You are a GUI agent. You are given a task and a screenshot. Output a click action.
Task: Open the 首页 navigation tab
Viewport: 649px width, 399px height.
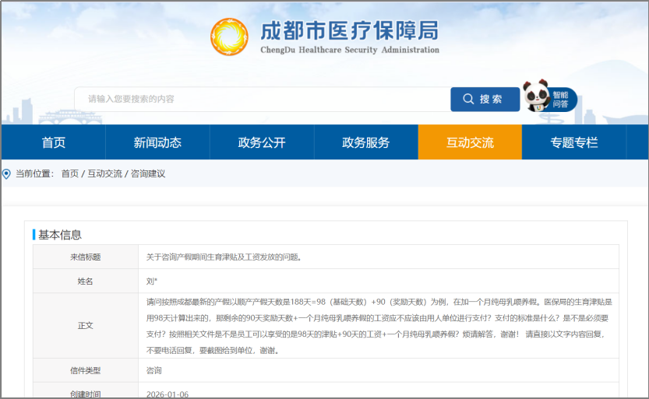coord(53,142)
